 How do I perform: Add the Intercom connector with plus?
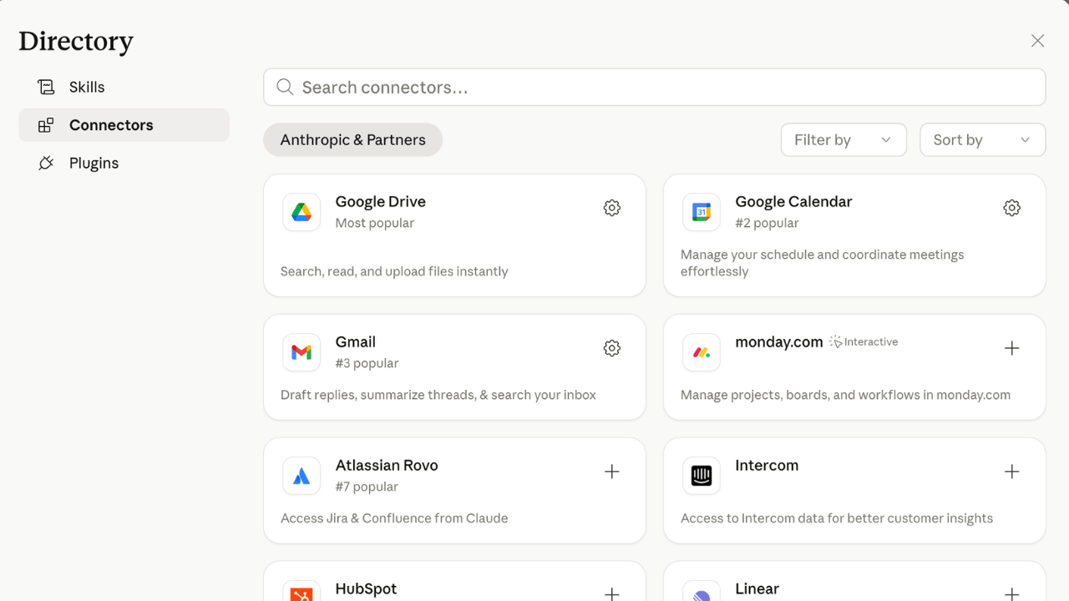1012,472
